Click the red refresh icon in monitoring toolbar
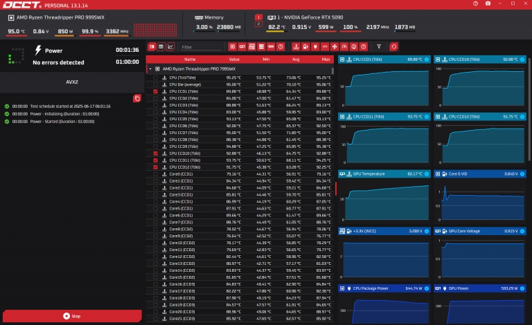 (x=393, y=46)
